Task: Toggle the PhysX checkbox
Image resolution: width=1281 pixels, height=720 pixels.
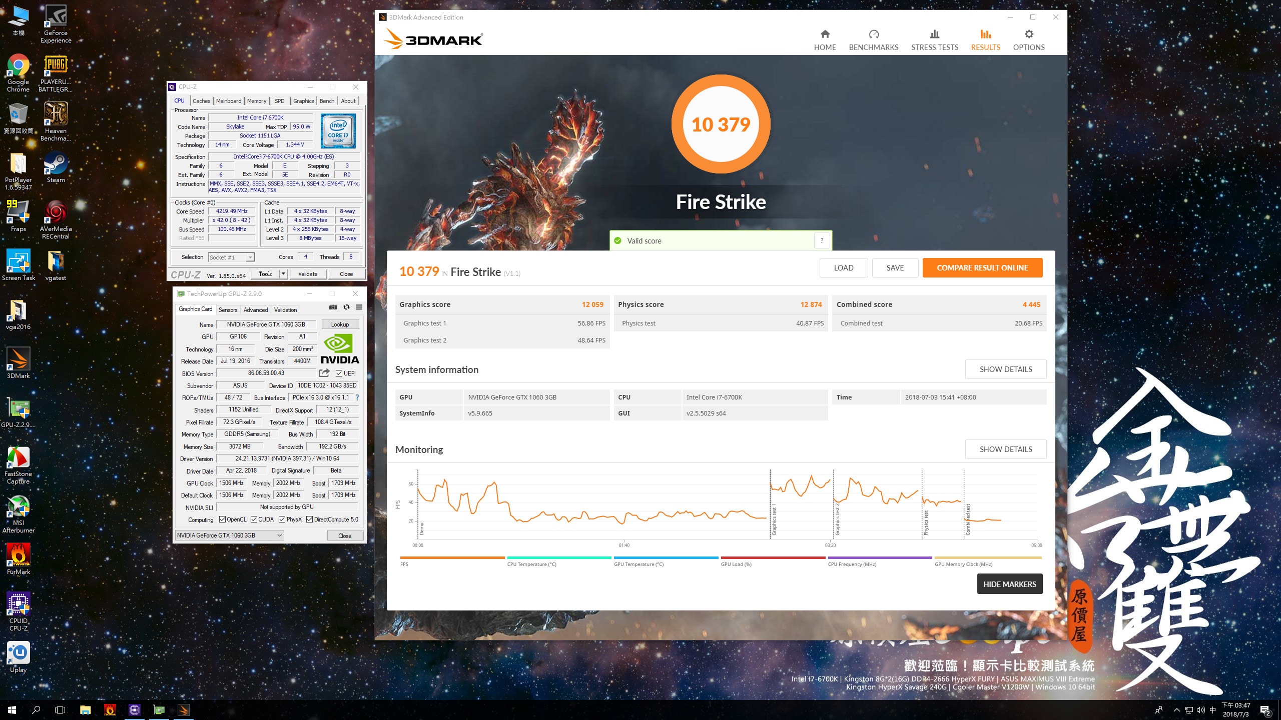Action: tap(282, 519)
